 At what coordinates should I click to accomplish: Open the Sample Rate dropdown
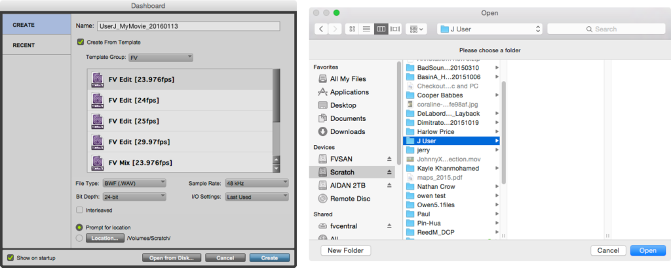point(257,184)
